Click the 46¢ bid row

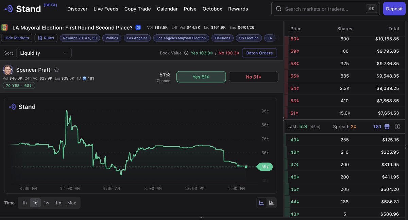[344, 177]
